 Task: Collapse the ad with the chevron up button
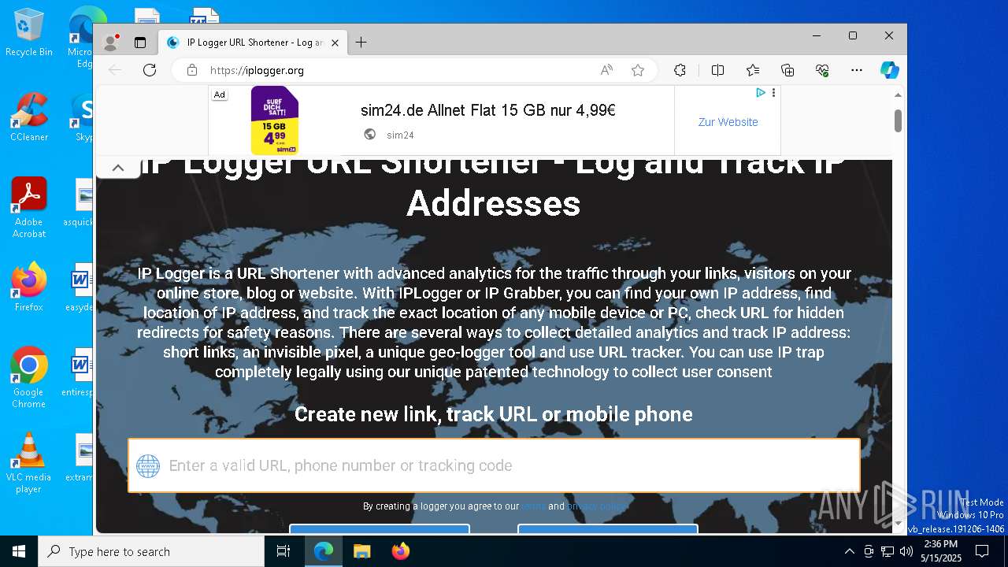tap(118, 168)
